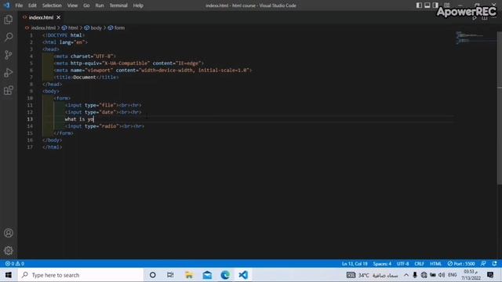The height and width of the screenshot is (282, 502).
Task: Click the editor vertical scrollbar
Action: click(x=500, y=108)
